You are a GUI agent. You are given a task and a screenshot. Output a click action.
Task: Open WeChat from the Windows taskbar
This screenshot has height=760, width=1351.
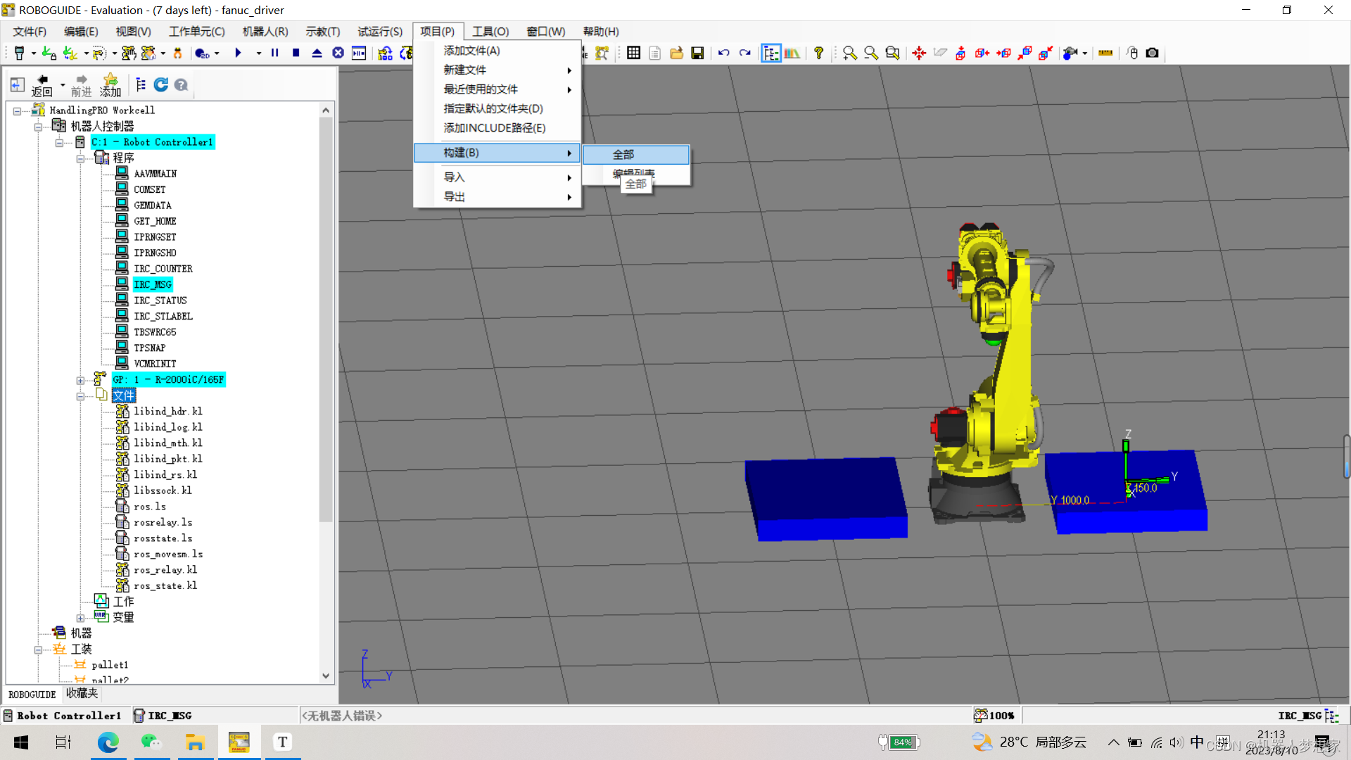pos(151,742)
